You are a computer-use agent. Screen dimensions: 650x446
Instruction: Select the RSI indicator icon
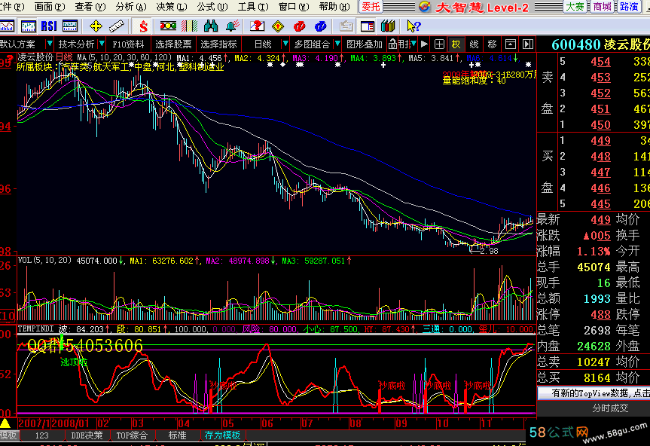click(49, 26)
